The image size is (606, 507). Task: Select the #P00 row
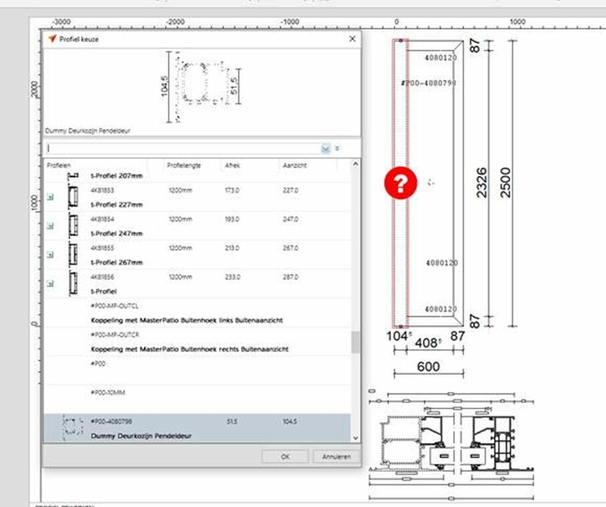pos(198,371)
